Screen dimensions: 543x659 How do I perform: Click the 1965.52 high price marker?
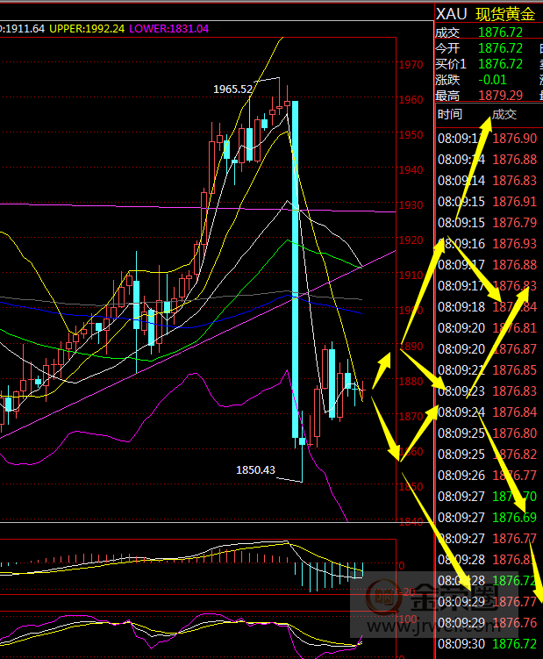(232, 89)
